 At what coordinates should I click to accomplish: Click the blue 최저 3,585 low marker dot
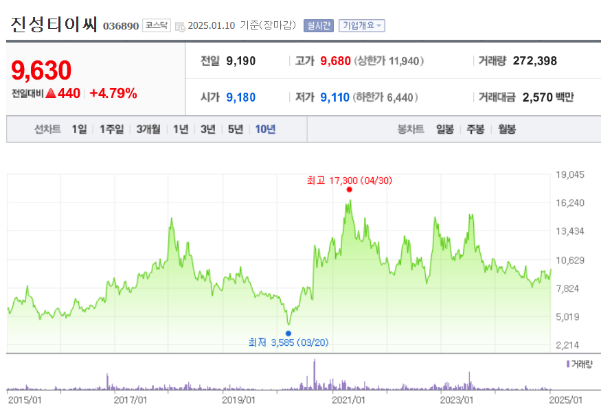pyautogui.click(x=288, y=334)
